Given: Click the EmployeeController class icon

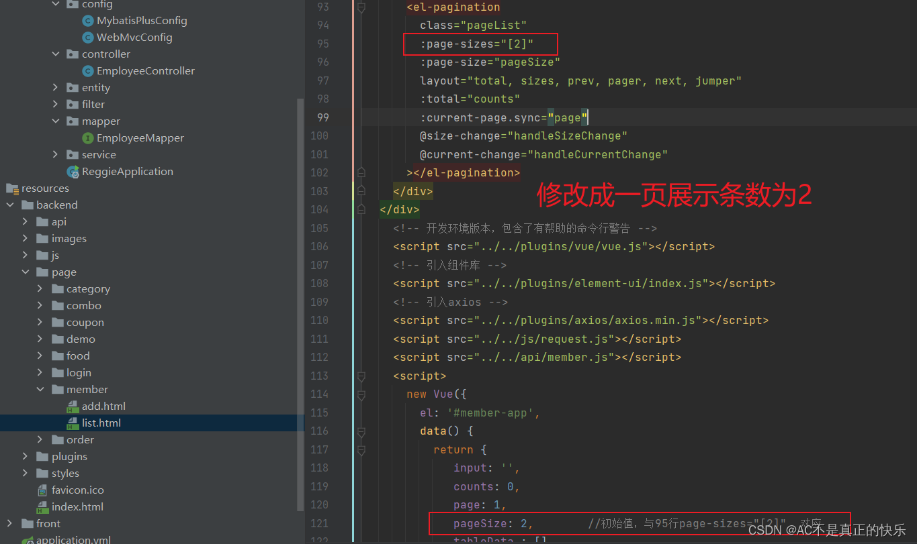Looking at the screenshot, I should (87, 71).
